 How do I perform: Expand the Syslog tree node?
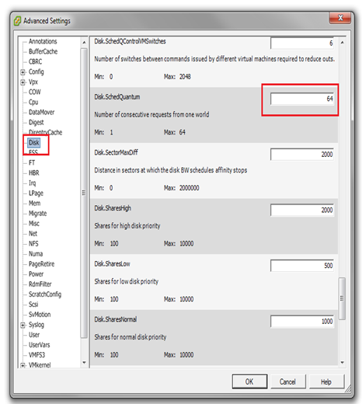click(23, 325)
